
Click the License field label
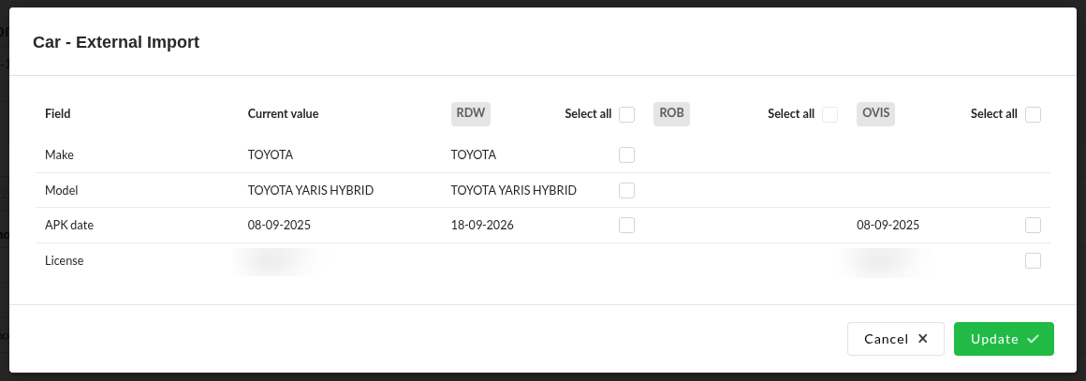coord(65,260)
